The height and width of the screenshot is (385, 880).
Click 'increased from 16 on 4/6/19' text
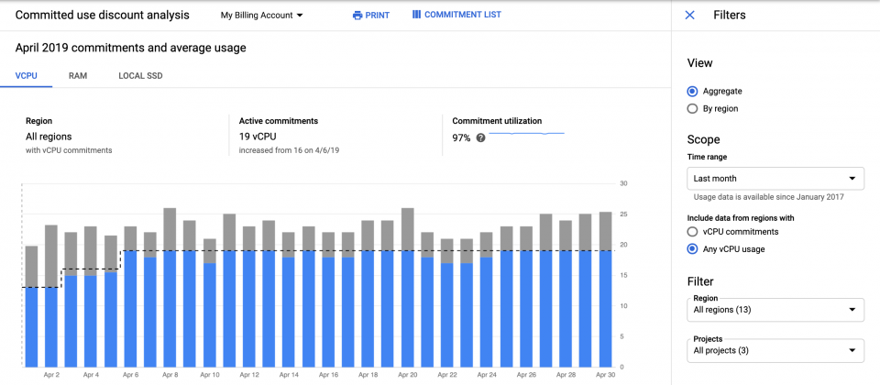click(289, 150)
